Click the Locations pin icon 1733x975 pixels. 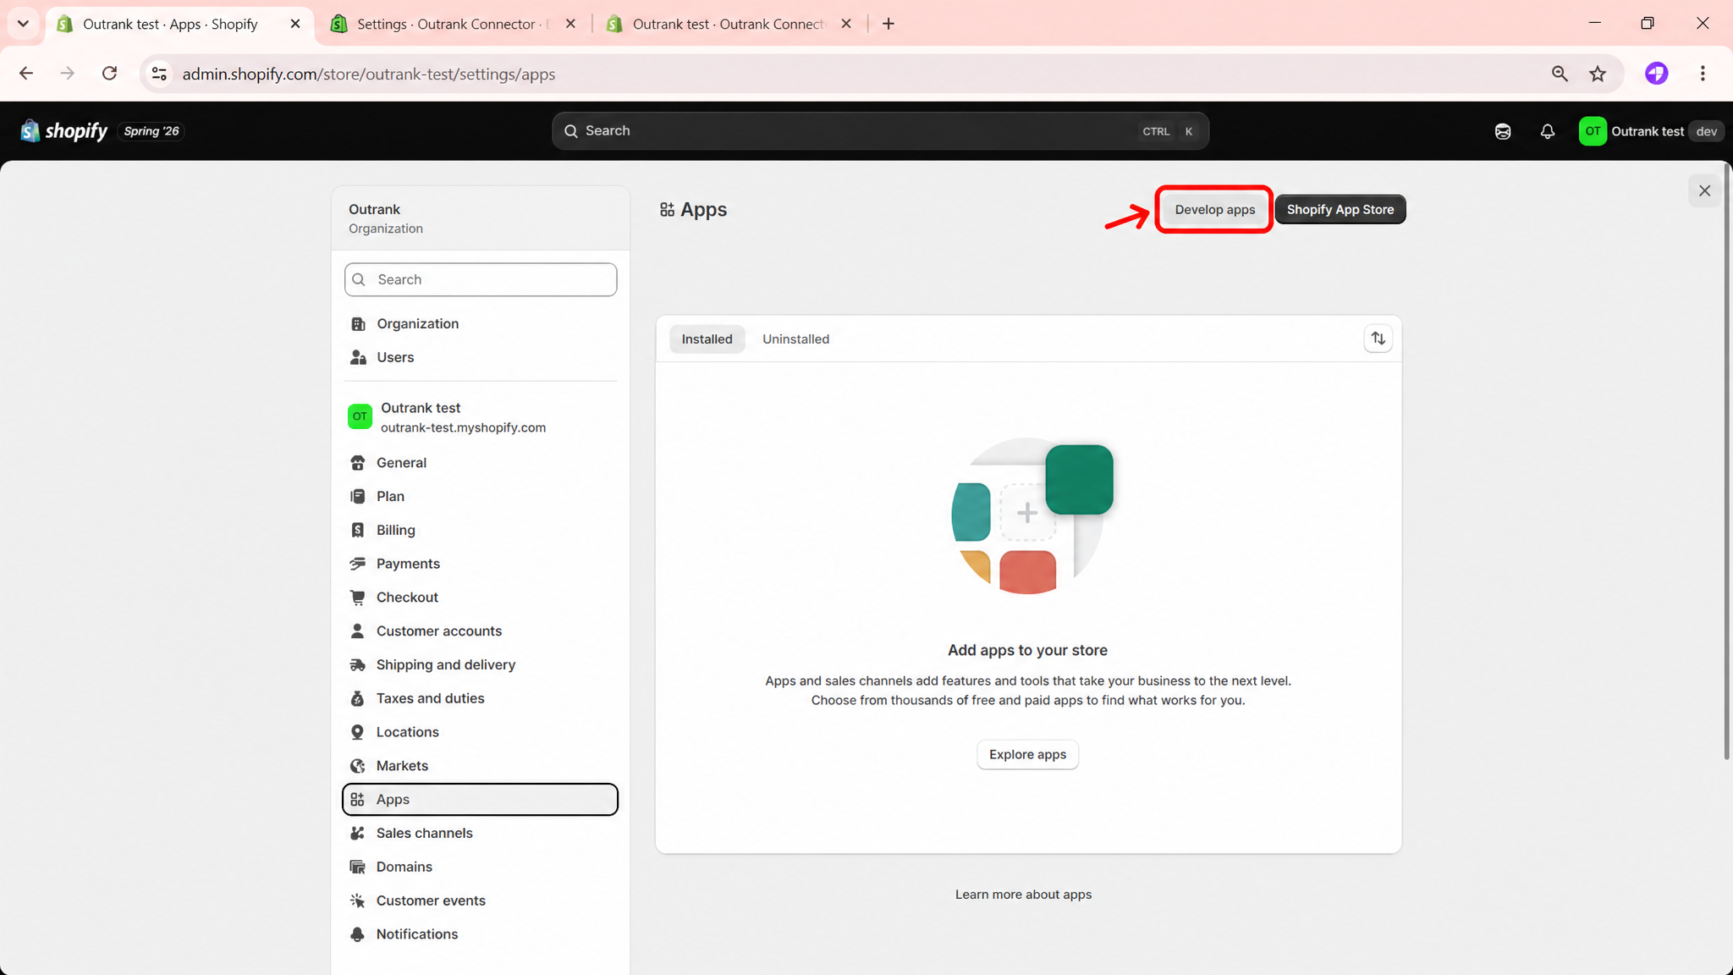[x=358, y=732]
